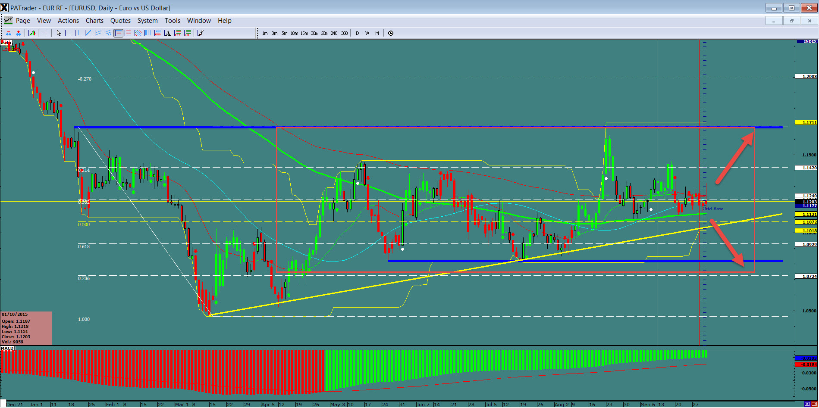Select the vertical time zones tool

147,33
